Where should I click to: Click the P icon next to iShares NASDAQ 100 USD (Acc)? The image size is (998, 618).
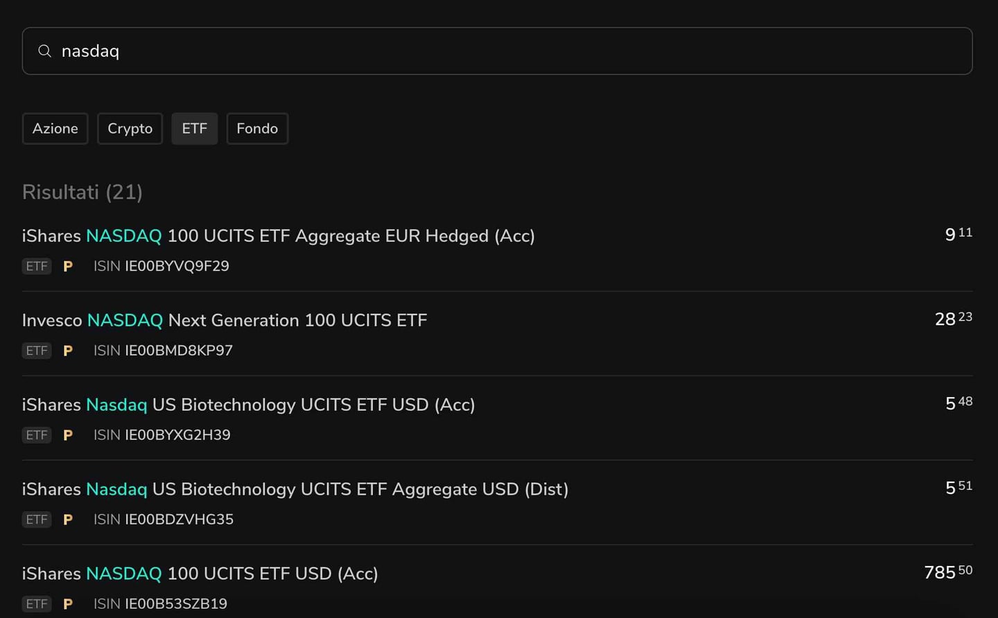click(68, 603)
